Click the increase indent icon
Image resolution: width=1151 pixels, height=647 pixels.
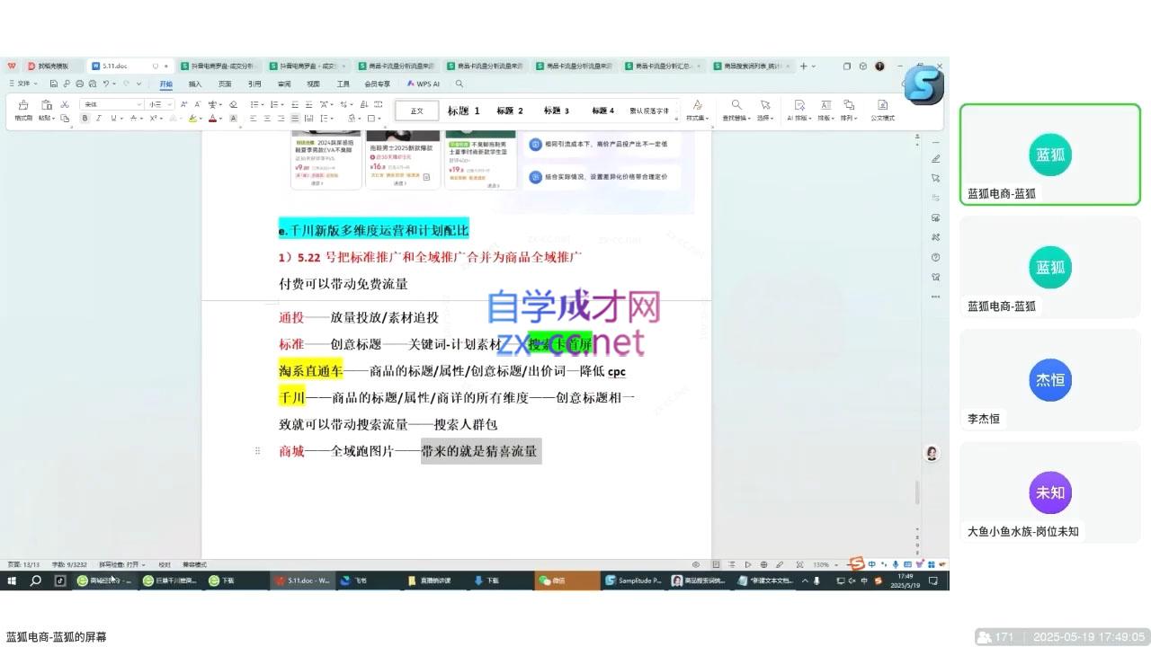click(308, 104)
